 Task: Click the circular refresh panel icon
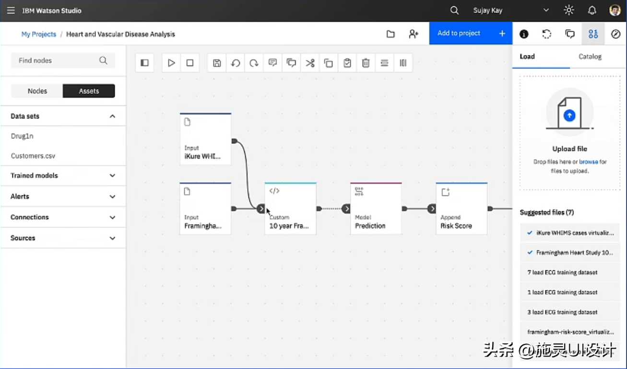pos(547,34)
